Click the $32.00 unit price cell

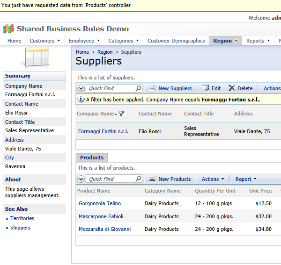click(x=263, y=216)
